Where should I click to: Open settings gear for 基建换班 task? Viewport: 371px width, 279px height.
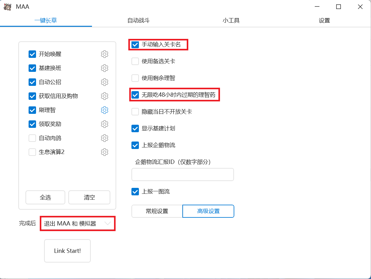[x=104, y=68]
